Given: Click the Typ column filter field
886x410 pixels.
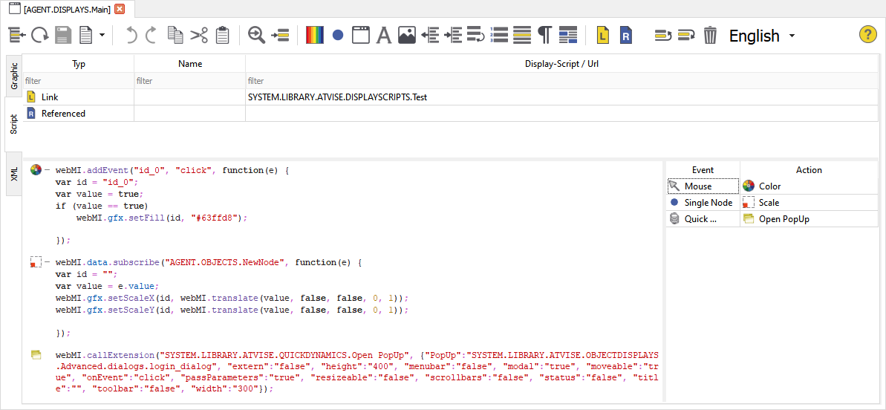Looking at the screenshot, I should point(78,81).
